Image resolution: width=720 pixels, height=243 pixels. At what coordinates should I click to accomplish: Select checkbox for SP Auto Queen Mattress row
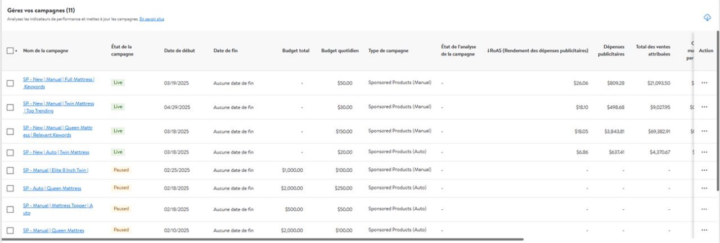tap(10, 188)
